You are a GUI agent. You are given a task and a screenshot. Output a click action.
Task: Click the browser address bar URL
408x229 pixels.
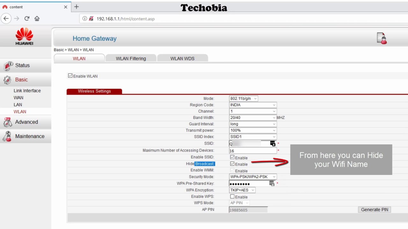coord(126,19)
